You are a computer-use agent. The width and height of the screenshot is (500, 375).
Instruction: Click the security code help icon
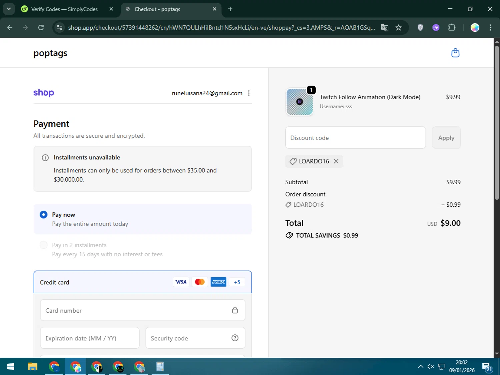click(x=235, y=338)
